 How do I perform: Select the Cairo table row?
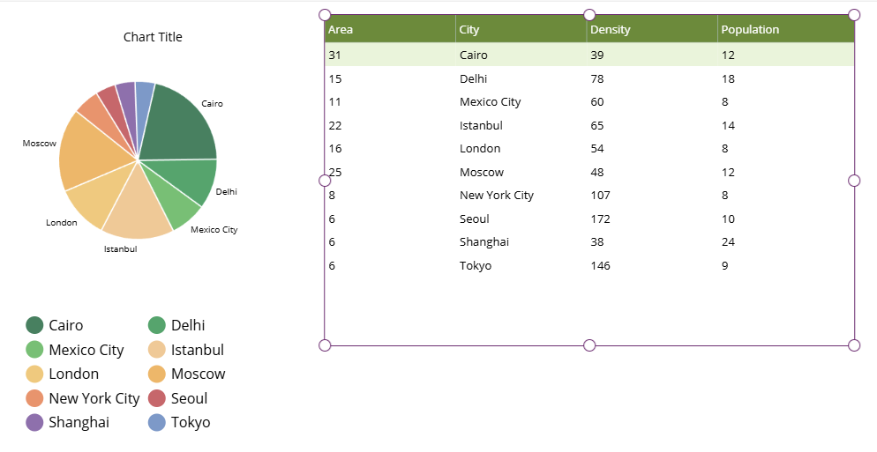589,55
